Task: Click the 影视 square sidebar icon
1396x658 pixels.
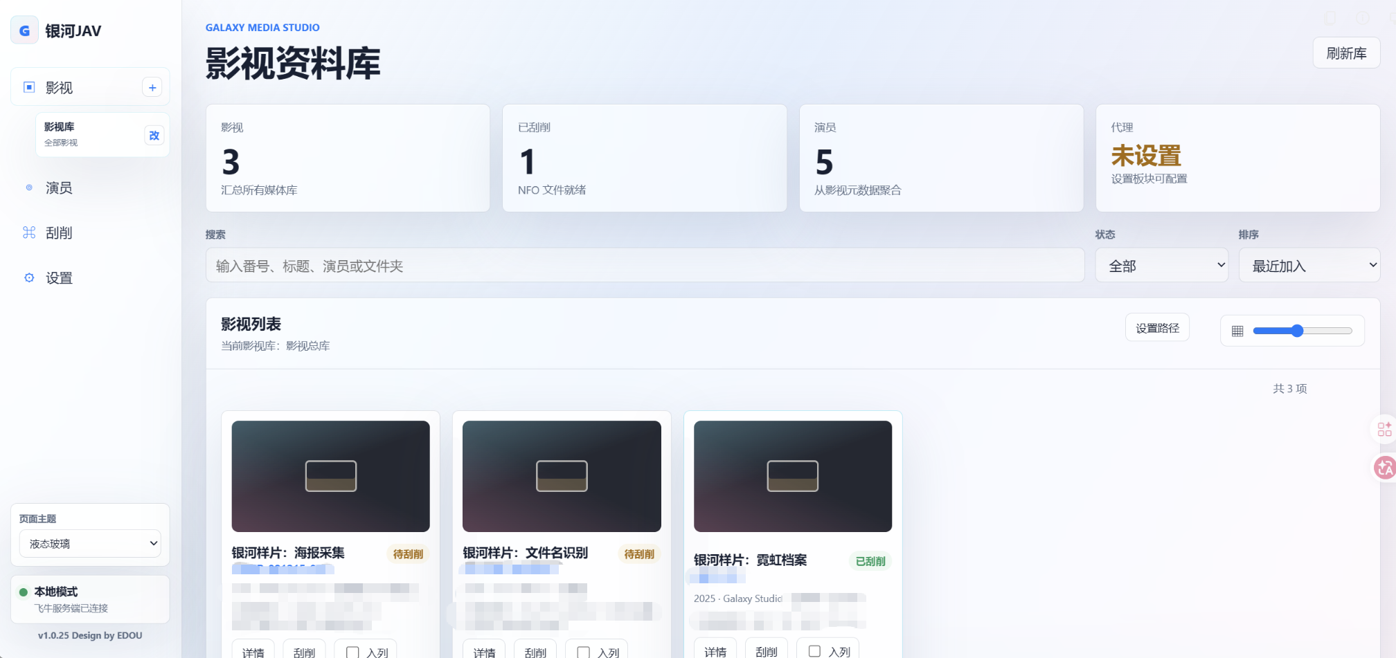Action: tap(29, 87)
